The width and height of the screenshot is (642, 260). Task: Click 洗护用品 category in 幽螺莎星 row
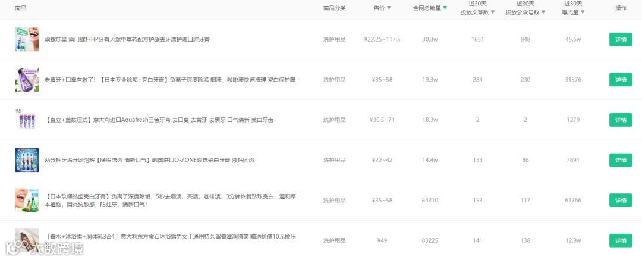tap(335, 39)
